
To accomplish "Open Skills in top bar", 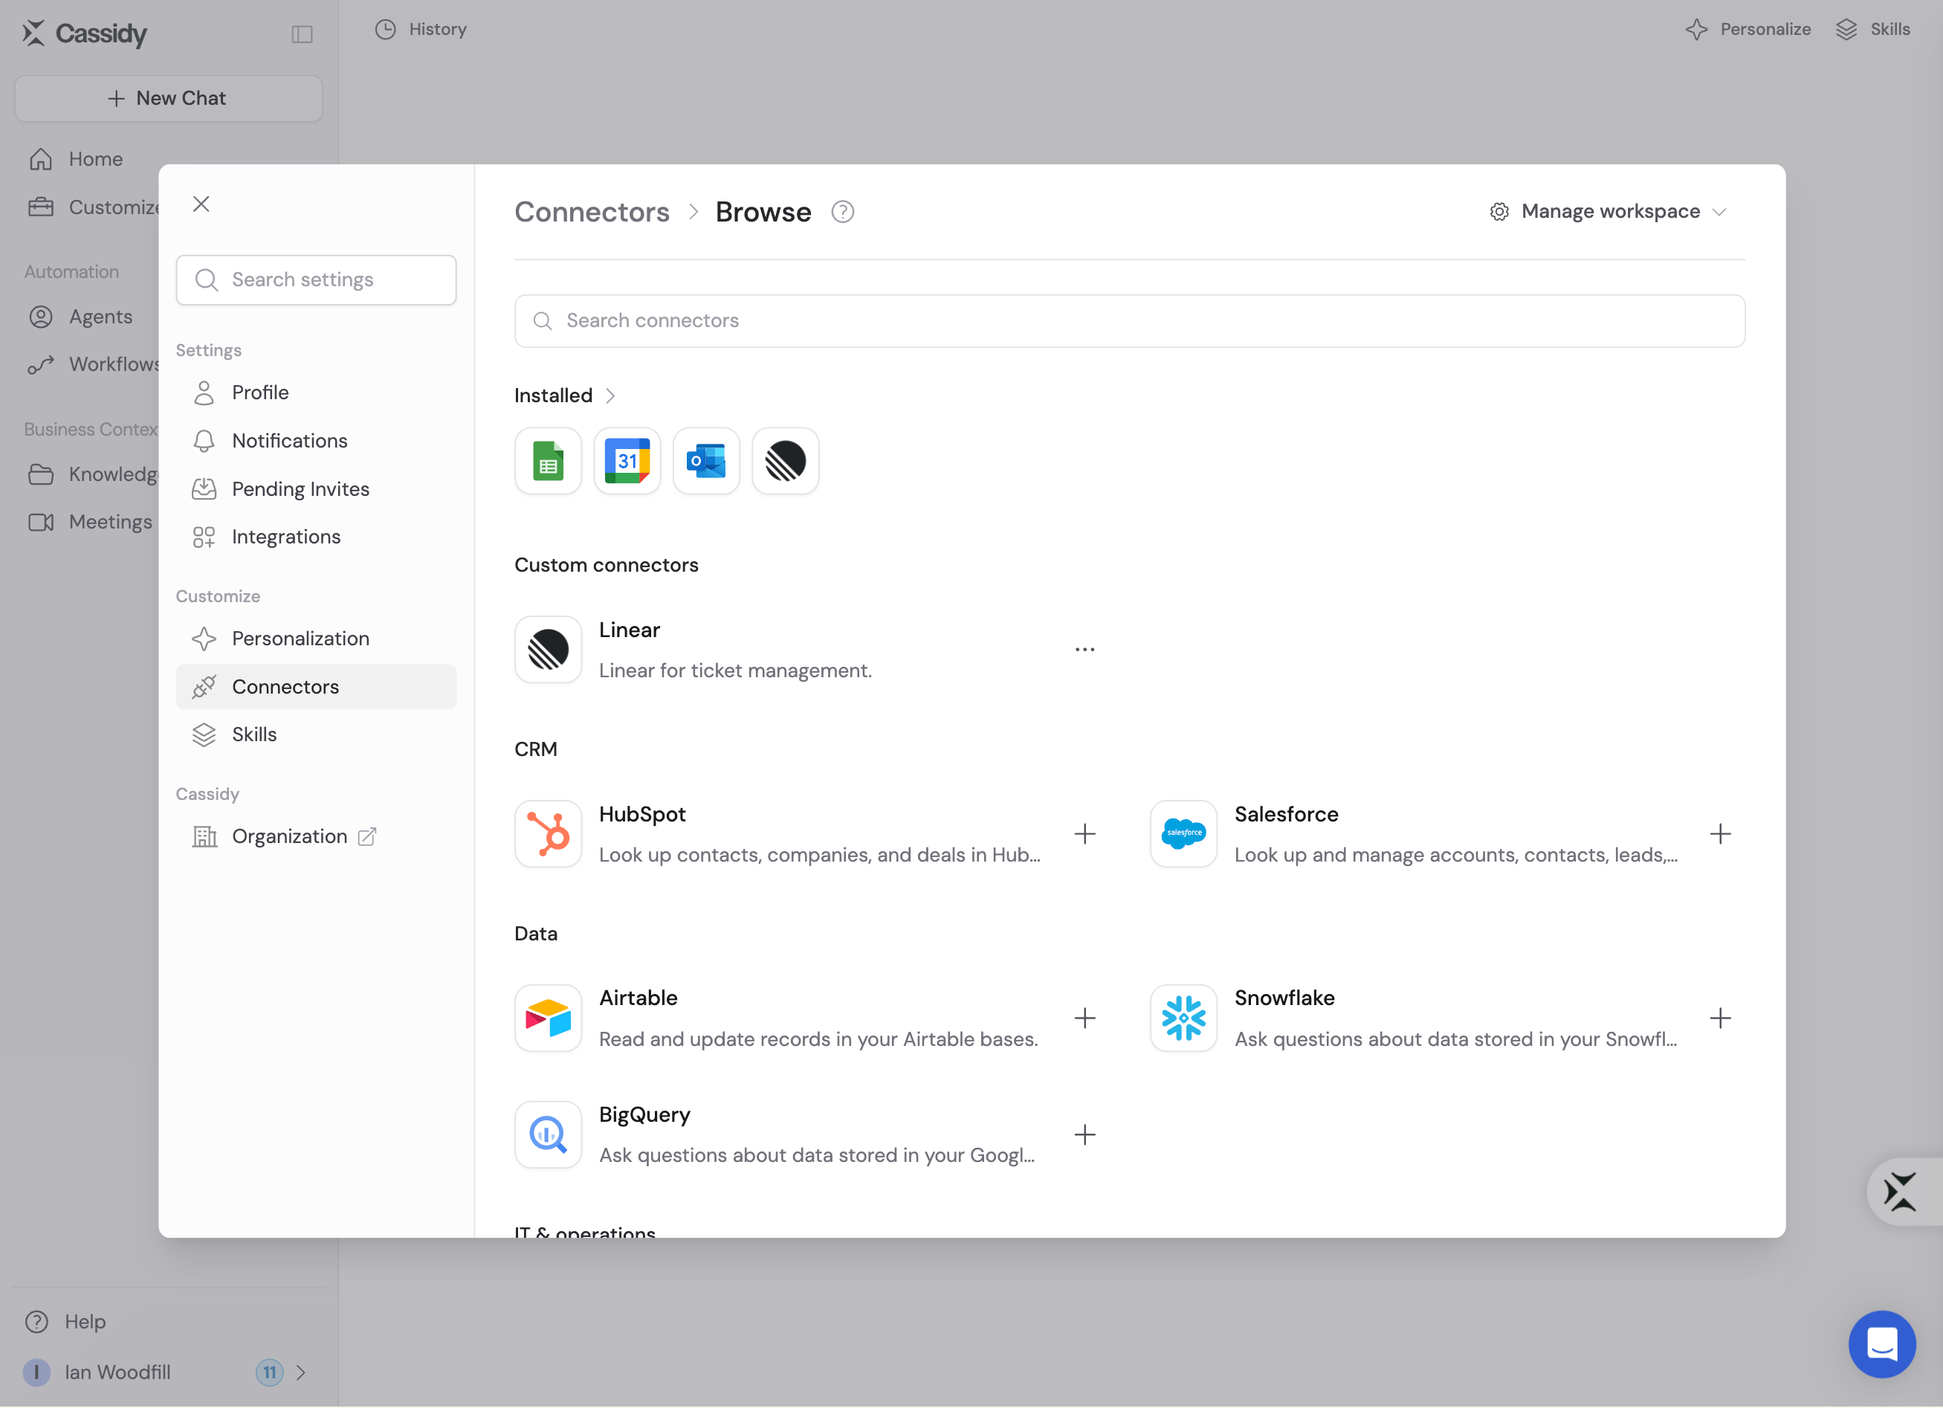I will (x=1872, y=29).
